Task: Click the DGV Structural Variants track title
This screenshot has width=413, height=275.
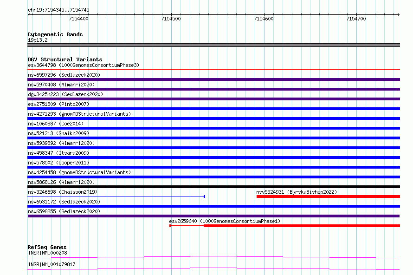Action: [65, 59]
